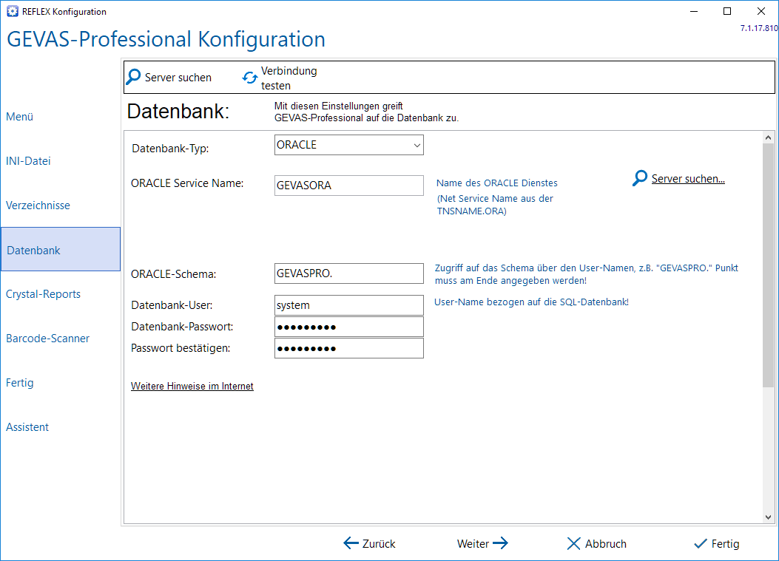The height and width of the screenshot is (561, 779).
Task: Click the right arrow icon of Weiter
Action: point(500,543)
